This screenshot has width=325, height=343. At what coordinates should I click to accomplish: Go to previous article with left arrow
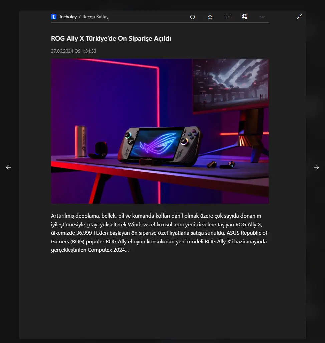point(8,167)
